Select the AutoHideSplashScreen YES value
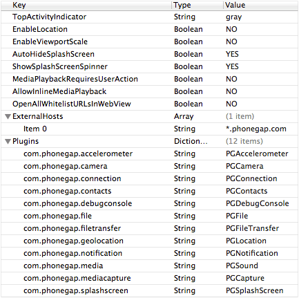This screenshot has height=298, width=299. coord(232,54)
